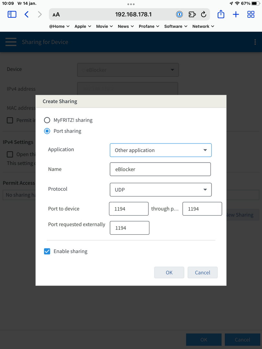Click the Sharing for Device heading
Viewport: 262px width, 349px height.
pyautogui.click(x=45, y=42)
